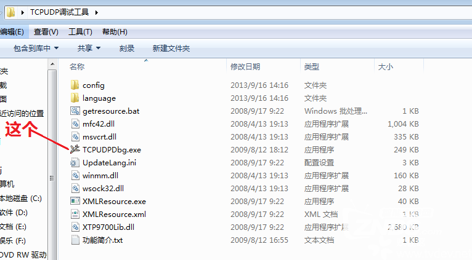Select 娱乐 (F:) drive in navigation pane

click(13, 241)
